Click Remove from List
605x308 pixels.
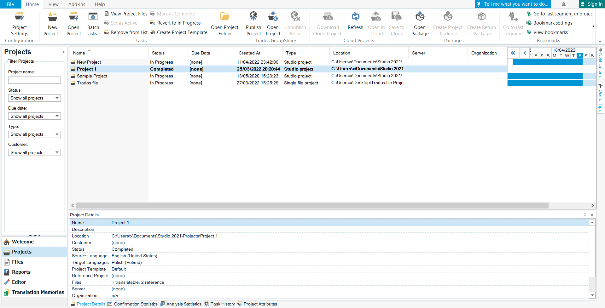pyautogui.click(x=126, y=32)
